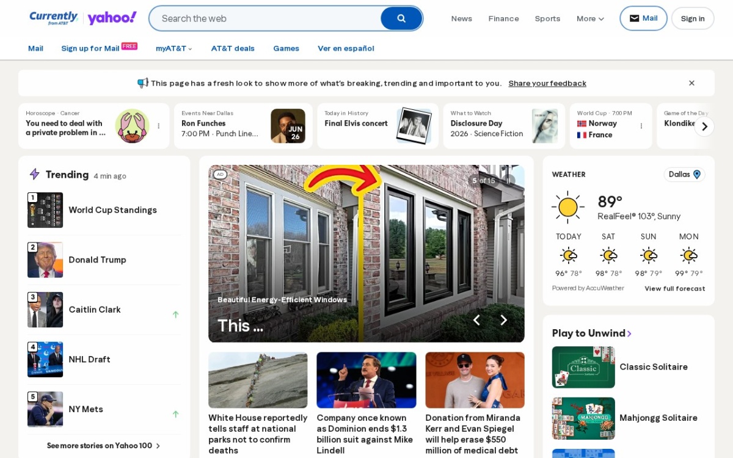Click the blue search magnifier button
This screenshot has height=458, width=733.
401,18
